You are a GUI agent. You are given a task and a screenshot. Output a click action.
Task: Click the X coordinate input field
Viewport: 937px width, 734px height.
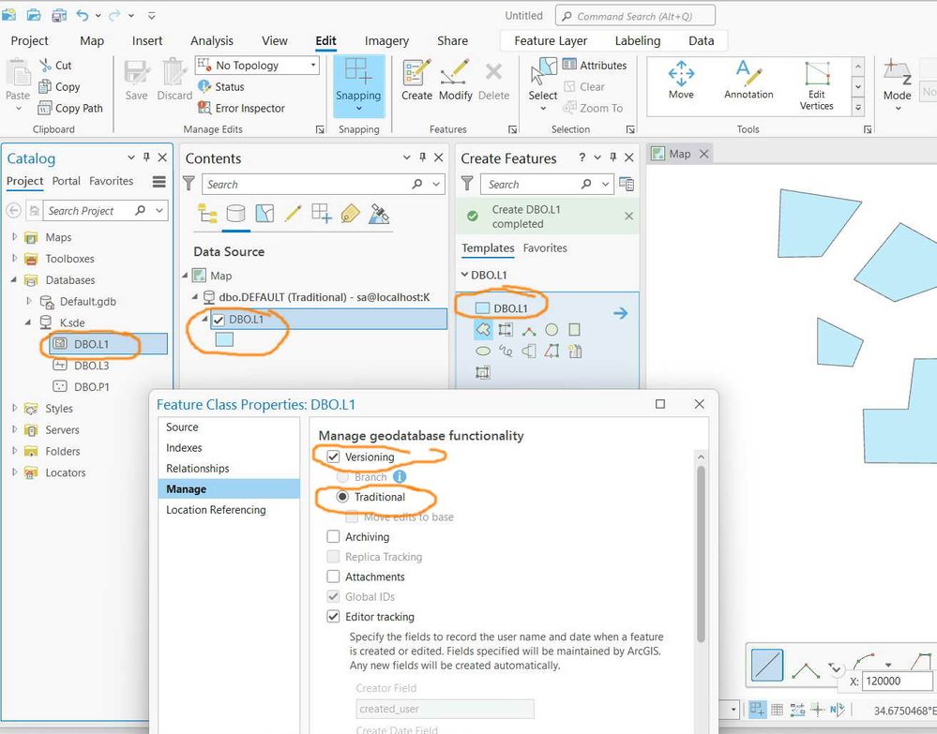pyautogui.click(x=897, y=681)
